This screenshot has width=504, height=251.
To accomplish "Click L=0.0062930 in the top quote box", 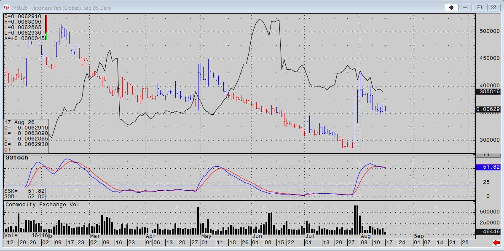I will point(23,33).
